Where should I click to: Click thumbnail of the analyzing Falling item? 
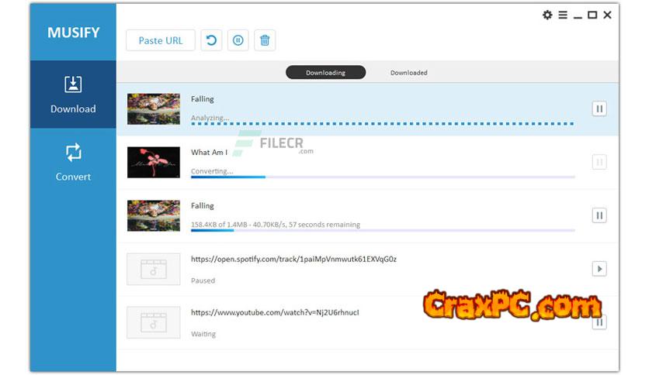pos(154,109)
